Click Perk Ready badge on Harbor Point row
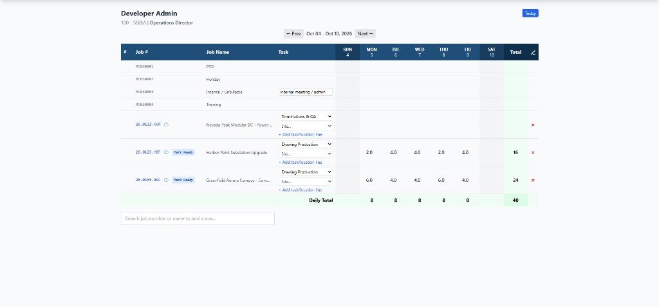Screen dimensions: 659x307 pyautogui.click(x=183, y=152)
